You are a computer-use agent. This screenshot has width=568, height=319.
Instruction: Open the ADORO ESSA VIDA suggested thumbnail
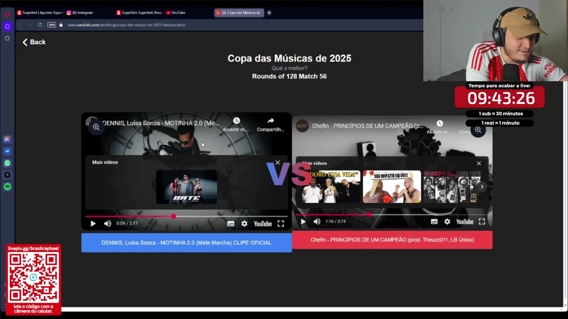331,187
